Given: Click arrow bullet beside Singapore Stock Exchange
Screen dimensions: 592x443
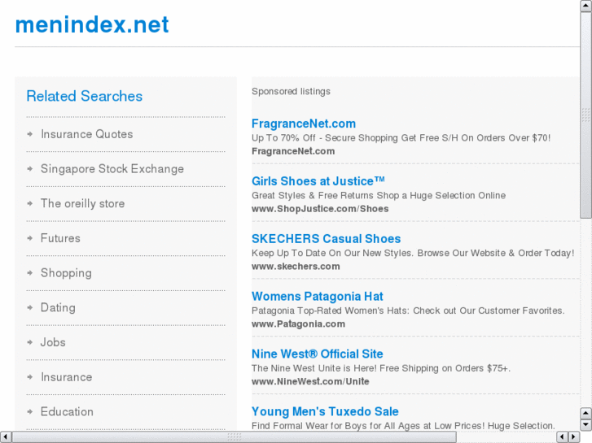Looking at the screenshot, I should coord(30,168).
